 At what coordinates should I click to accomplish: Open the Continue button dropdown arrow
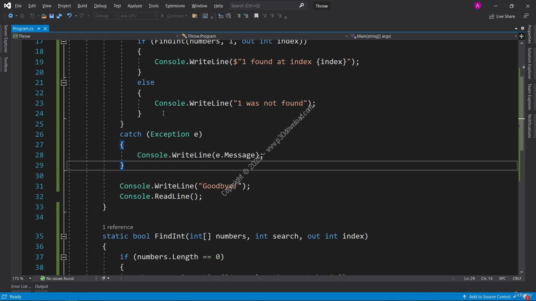(186, 16)
